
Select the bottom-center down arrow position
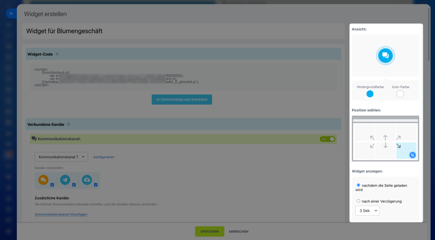385,146
